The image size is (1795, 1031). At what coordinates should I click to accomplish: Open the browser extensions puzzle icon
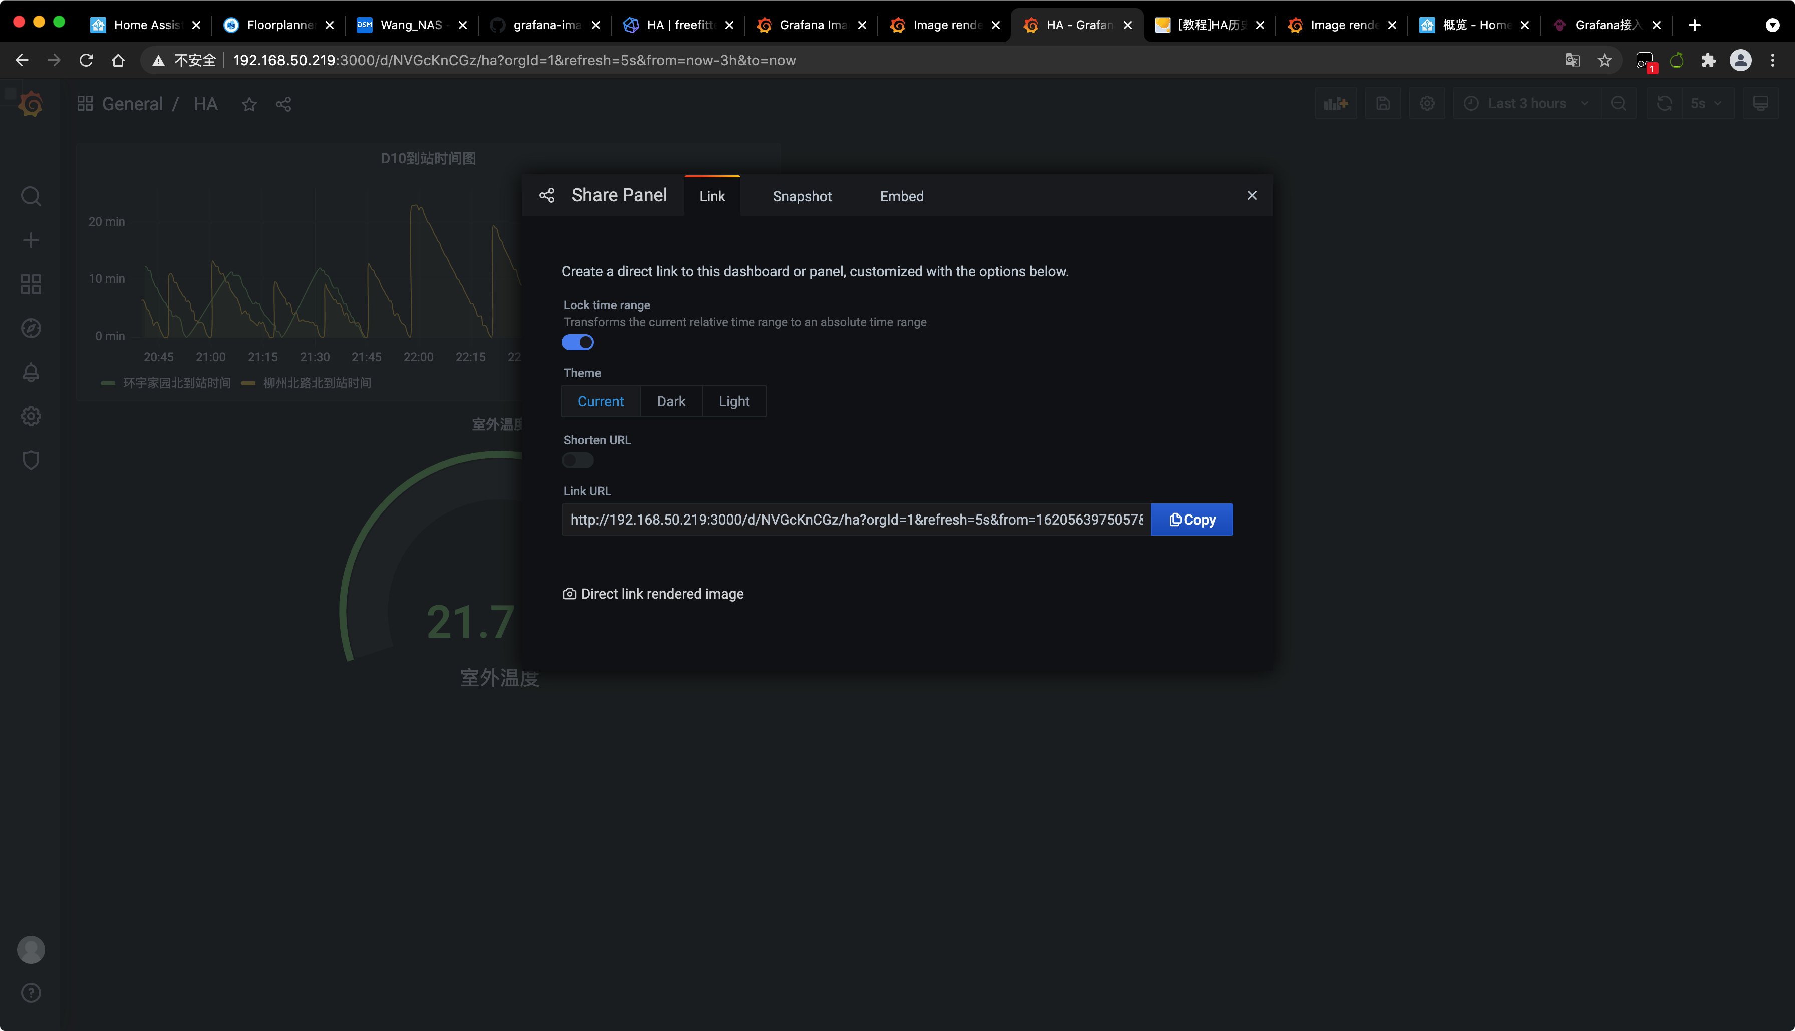click(1708, 60)
